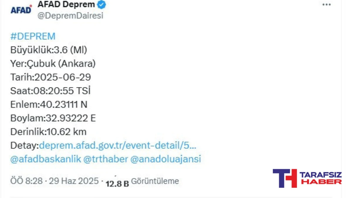Viewport: 352px width, 198px height.
Task: Open the AFAD Deprem account name
Action: click(66, 5)
